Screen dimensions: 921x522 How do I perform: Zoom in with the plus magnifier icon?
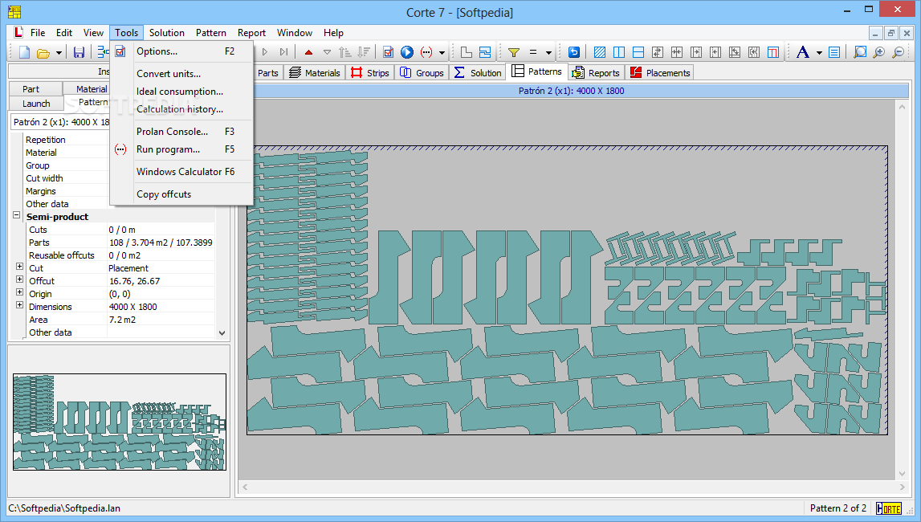(879, 52)
